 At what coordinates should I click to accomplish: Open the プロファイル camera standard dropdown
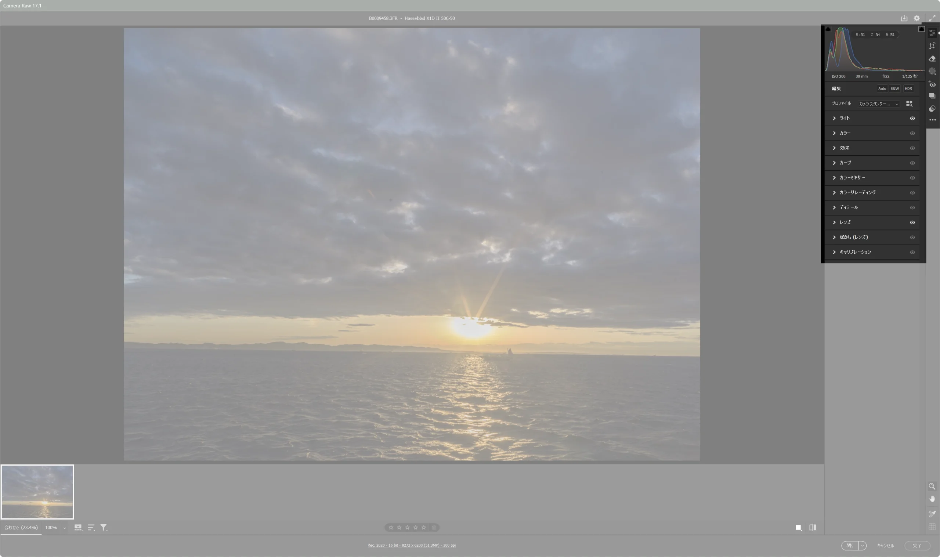pyautogui.click(x=878, y=104)
